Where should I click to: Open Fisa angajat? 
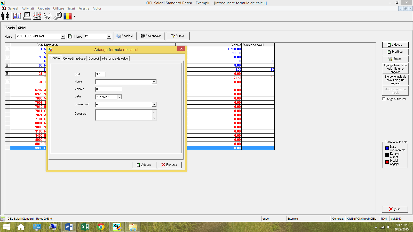[151, 36]
